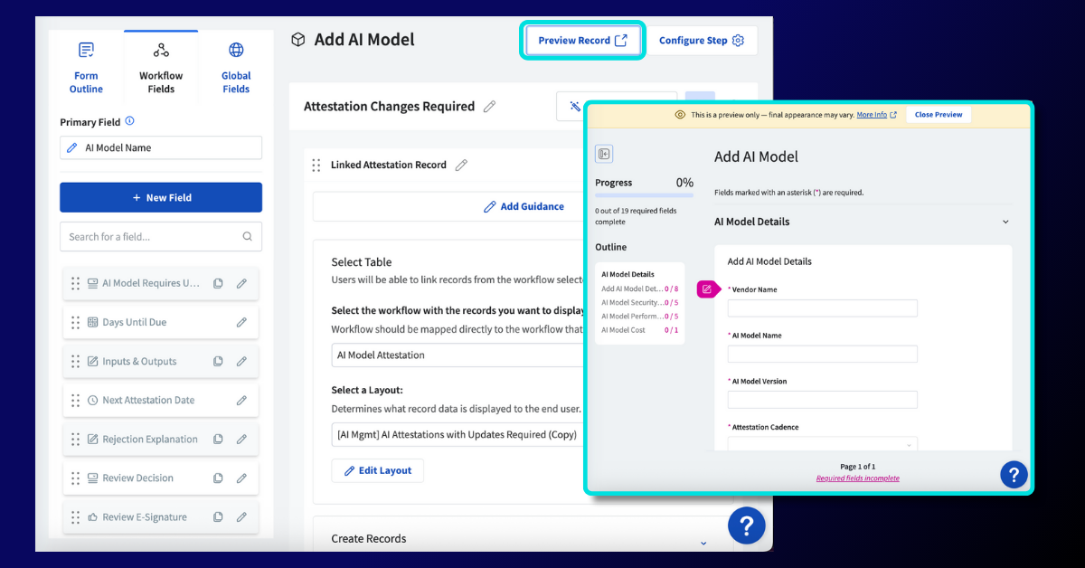Image resolution: width=1085 pixels, height=568 pixels.
Task: Open the help button in the preview window
Action: point(1014,474)
